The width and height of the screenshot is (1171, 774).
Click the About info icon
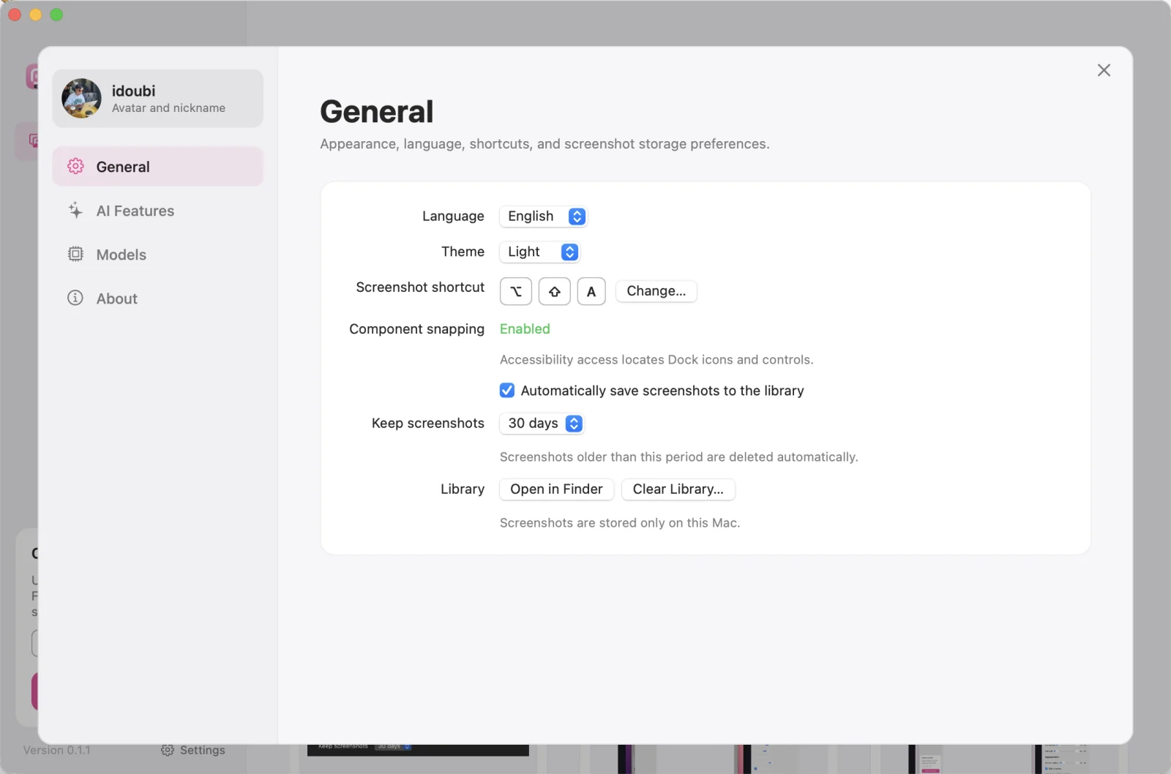click(x=75, y=298)
